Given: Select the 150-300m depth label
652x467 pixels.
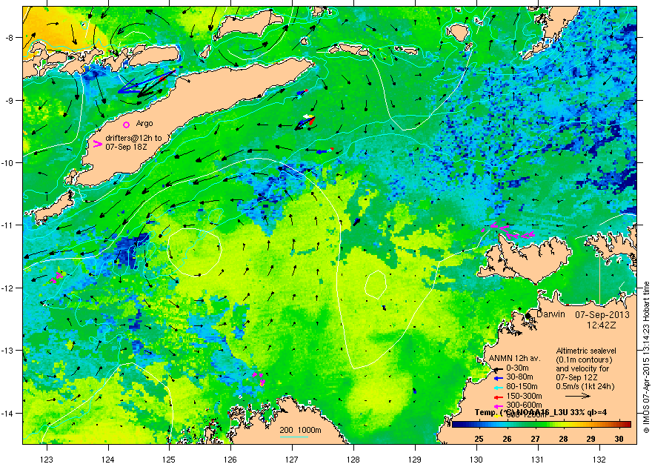Looking at the screenshot, I should (x=524, y=397).
